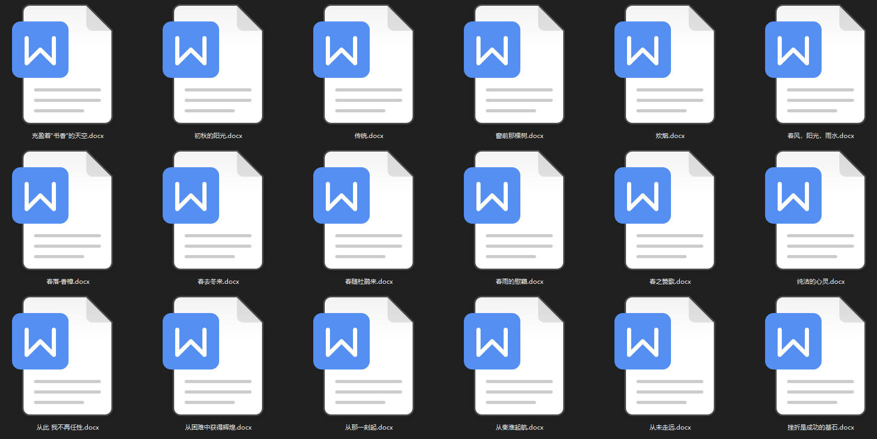Screen dimensions: 877x439
Task: Select the 炊烟.docx file icon
Action: [665, 64]
